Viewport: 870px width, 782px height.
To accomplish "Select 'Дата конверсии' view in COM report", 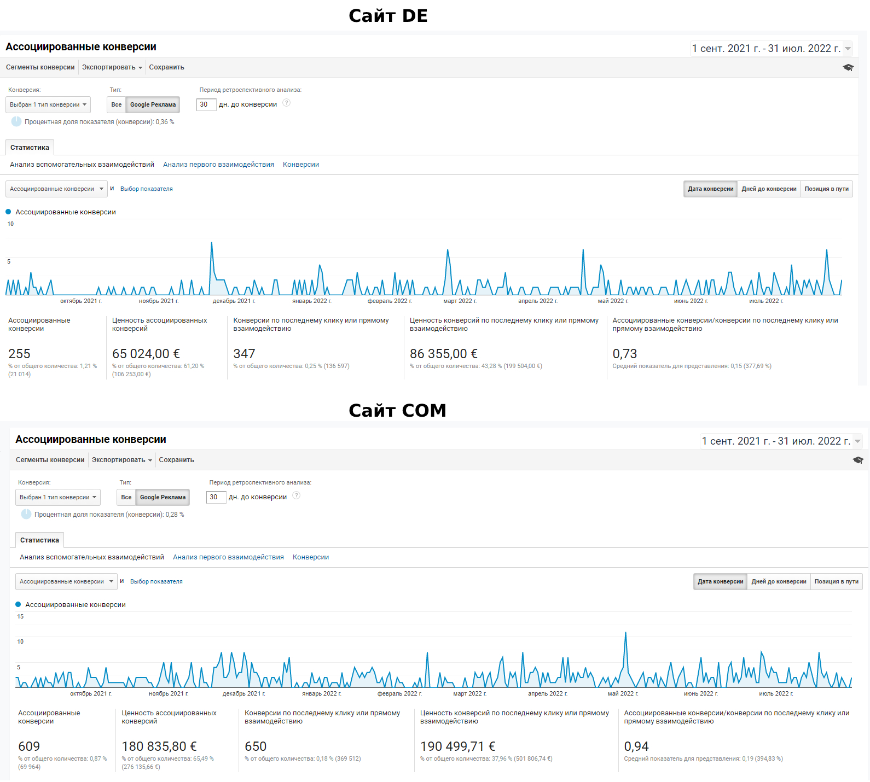I will (x=720, y=582).
